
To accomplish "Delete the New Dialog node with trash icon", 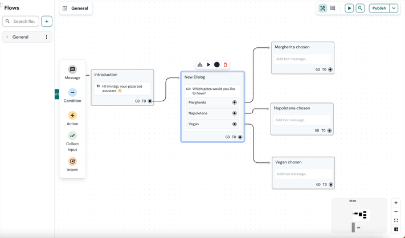I will click(225, 65).
